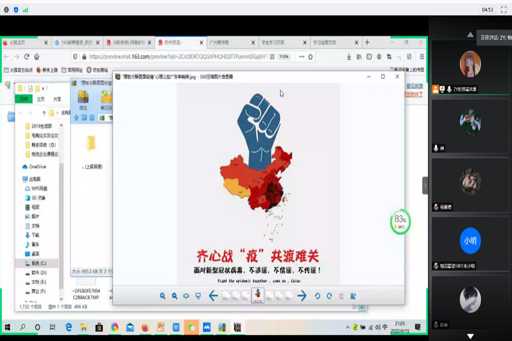The width and height of the screenshot is (512, 341).
Task: Click the zoom in magnifier in image viewer
Action: 163,296
